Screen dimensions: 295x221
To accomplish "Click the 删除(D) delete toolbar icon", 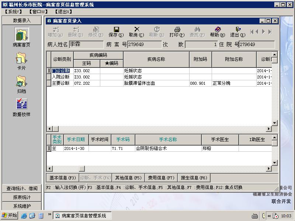I will 76,32.
